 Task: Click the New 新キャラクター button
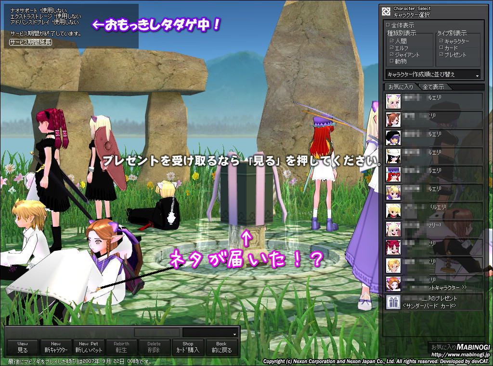[56, 347]
